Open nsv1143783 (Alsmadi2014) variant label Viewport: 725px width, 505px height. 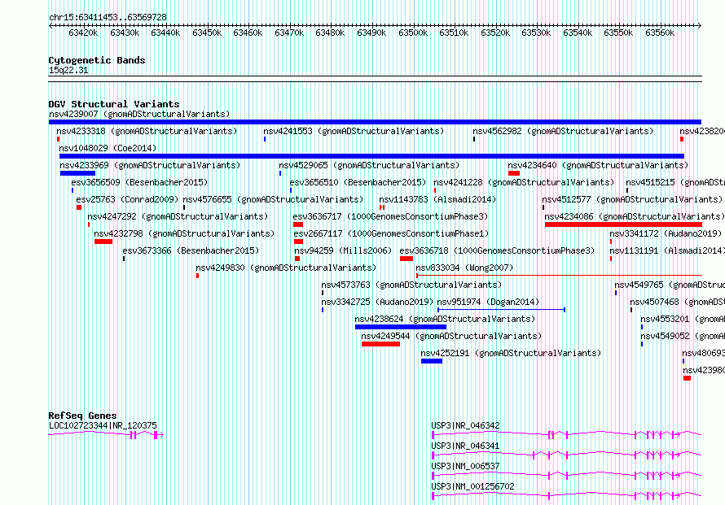pyautogui.click(x=437, y=199)
